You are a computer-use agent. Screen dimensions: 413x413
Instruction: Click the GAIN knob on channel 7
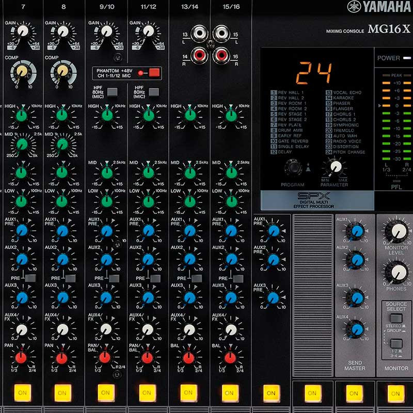click(x=23, y=31)
